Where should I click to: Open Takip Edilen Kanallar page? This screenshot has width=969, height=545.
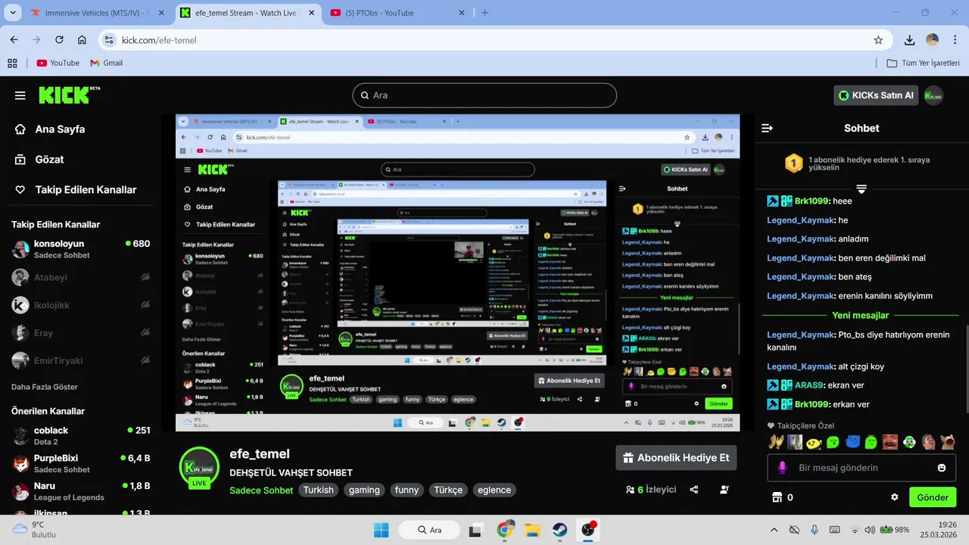click(x=76, y=190)
